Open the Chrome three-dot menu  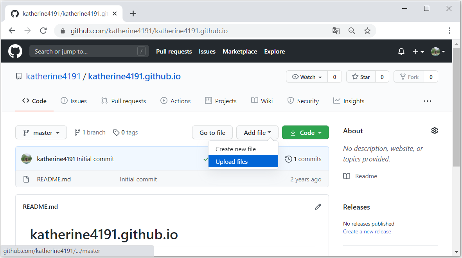point(449,30)
